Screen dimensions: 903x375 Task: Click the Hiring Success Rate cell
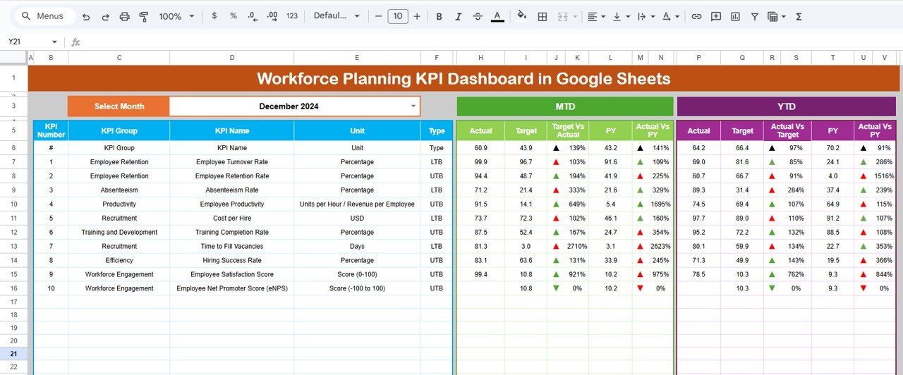click(x=231, y=261)
